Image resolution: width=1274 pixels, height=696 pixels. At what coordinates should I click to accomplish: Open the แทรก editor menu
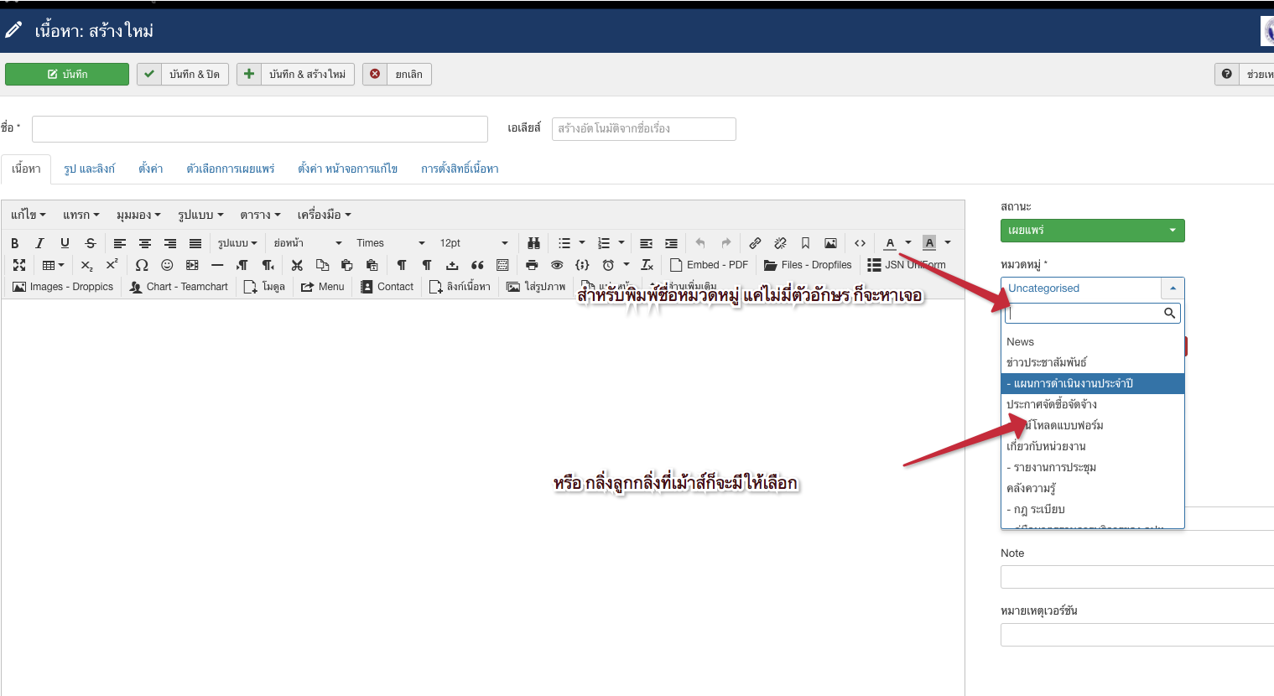click(81, 215)
